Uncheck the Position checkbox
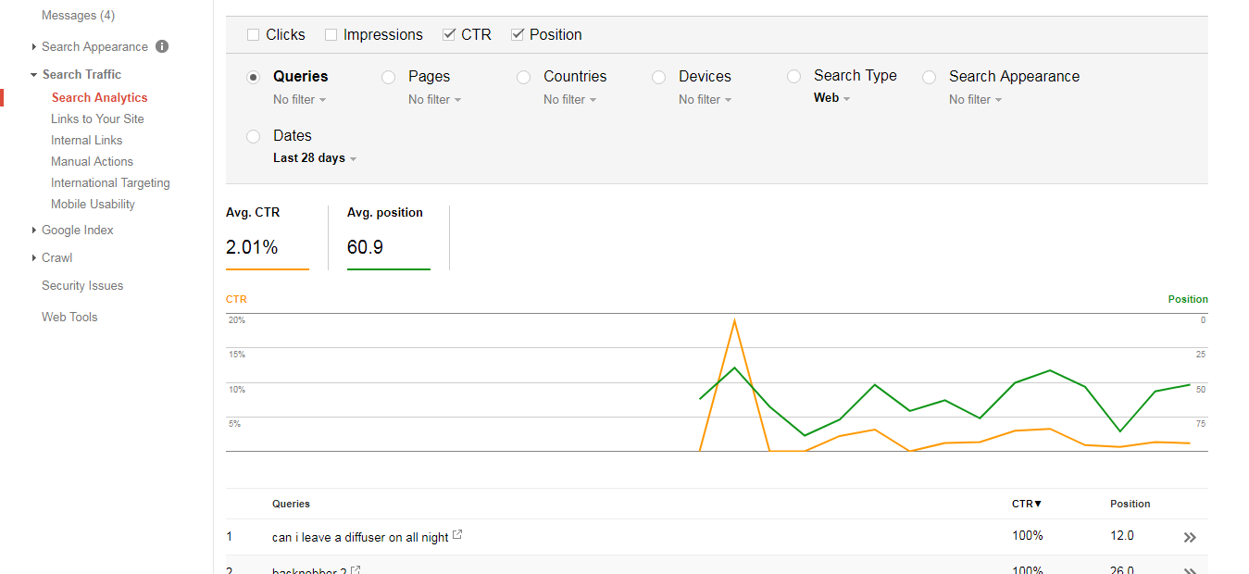 (x=517, y=33)
